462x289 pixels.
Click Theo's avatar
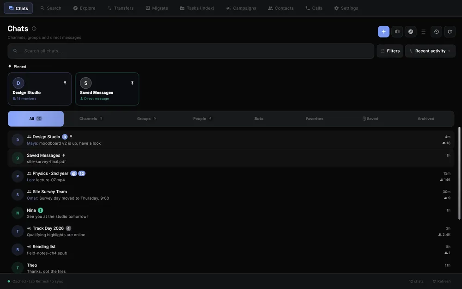[x=18, y=268]
